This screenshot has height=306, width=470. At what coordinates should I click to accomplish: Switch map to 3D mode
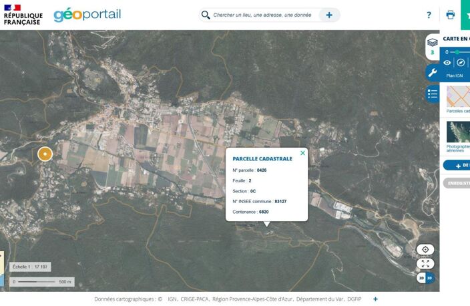pyautogui.click(x=429, y=278)
